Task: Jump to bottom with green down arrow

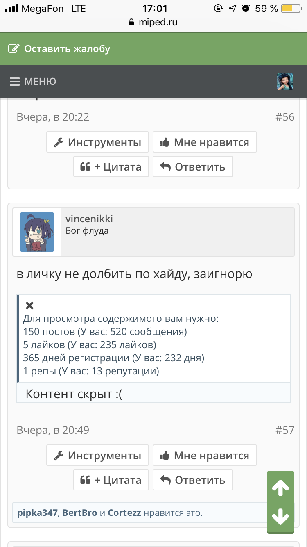Action: pyautogui.click(x=280, y=517)
